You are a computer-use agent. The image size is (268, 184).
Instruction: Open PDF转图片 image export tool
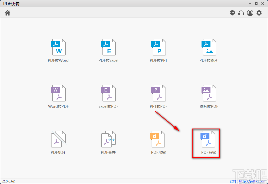point(209,47)
